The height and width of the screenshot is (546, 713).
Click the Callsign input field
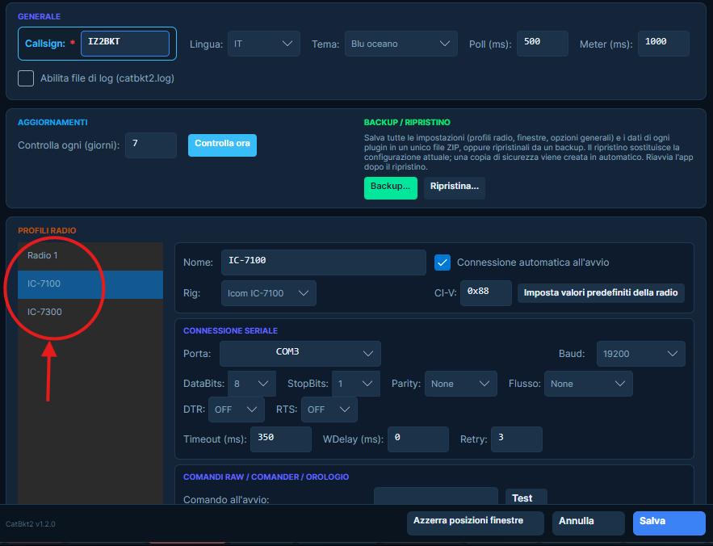tap(125, 44)
